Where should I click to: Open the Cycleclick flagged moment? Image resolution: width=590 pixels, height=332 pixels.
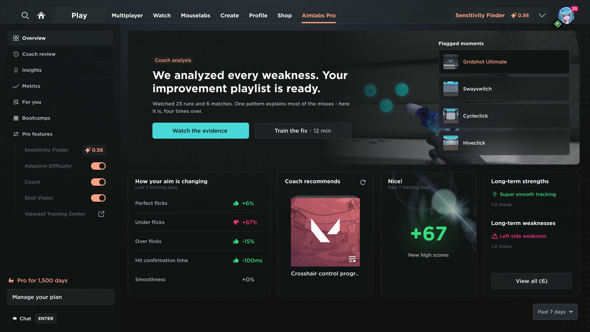tap(504, 116)
